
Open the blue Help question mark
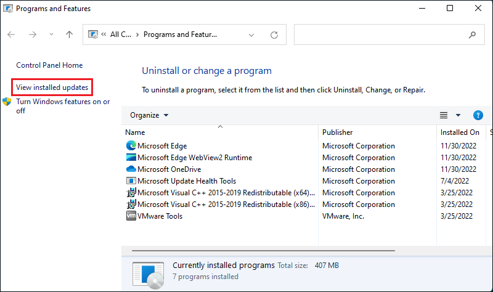point(478,115)
